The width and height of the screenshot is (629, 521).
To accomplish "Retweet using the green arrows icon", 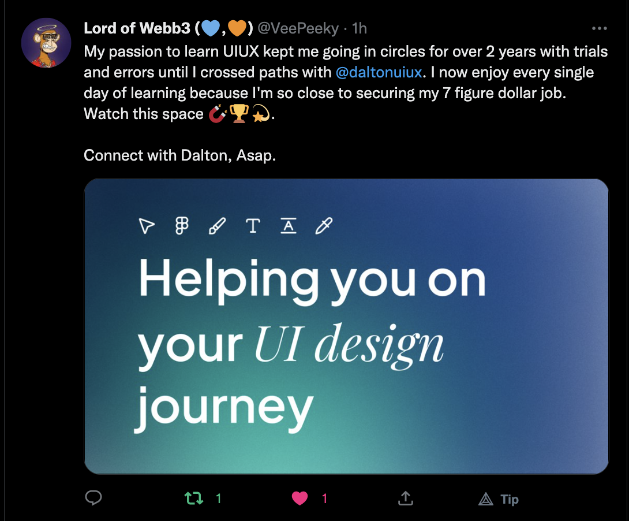I will click(x=194, y=498).
